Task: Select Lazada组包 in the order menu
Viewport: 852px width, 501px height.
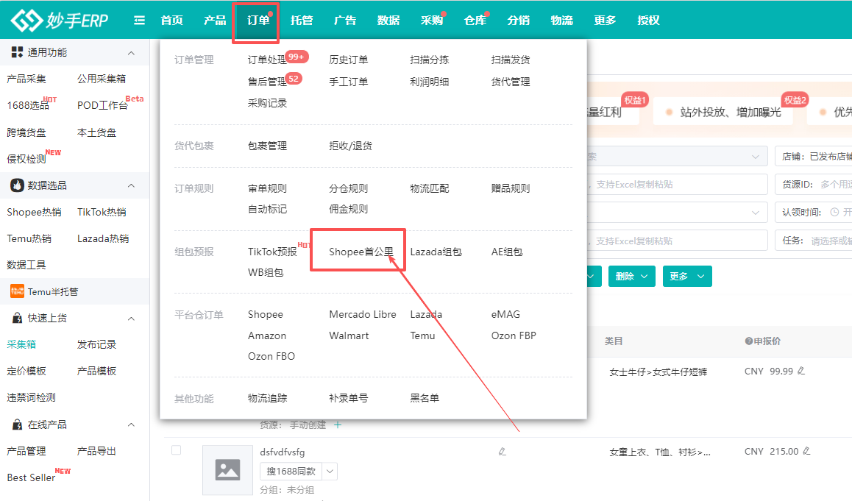Action: pos(436,252)
